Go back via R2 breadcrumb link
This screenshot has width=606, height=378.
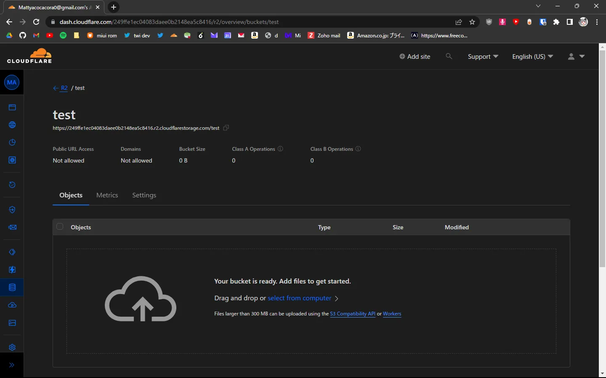[x=64, y=88]
